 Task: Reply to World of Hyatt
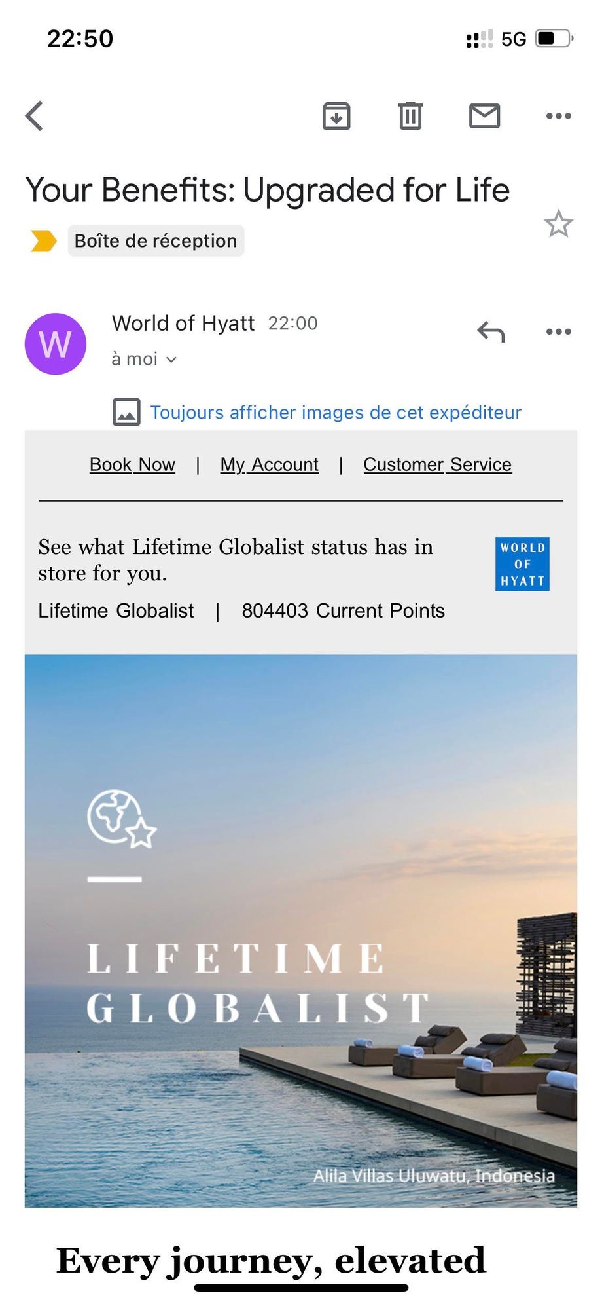coord(491,332)
